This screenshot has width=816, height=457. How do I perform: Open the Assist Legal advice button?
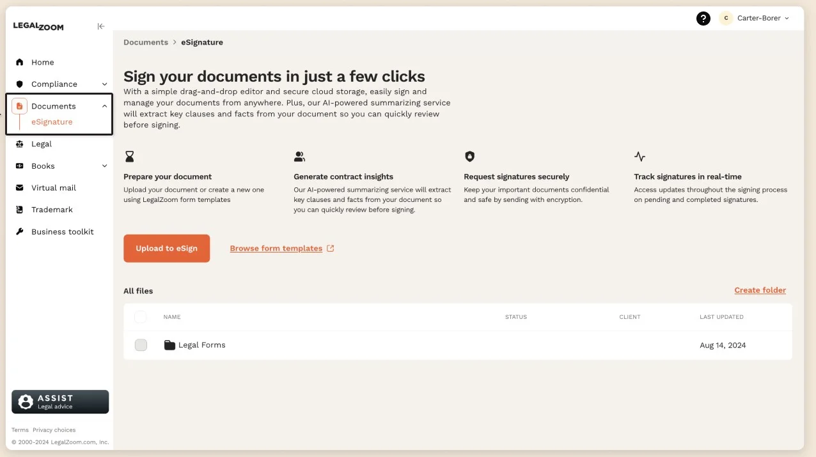(60, 402)
